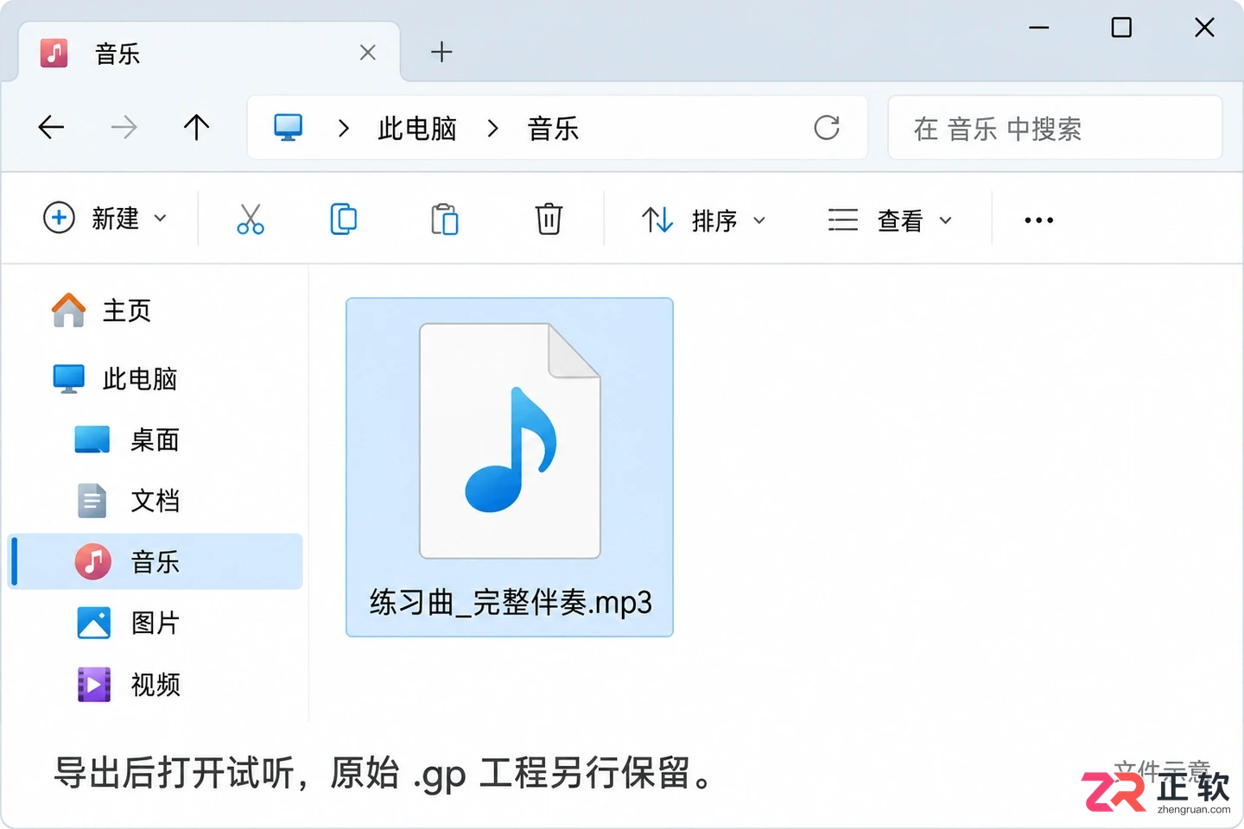Viewport: 1244px width, 829px height.
Task: Open a new tab with plus button
Action: pos(441,52)
